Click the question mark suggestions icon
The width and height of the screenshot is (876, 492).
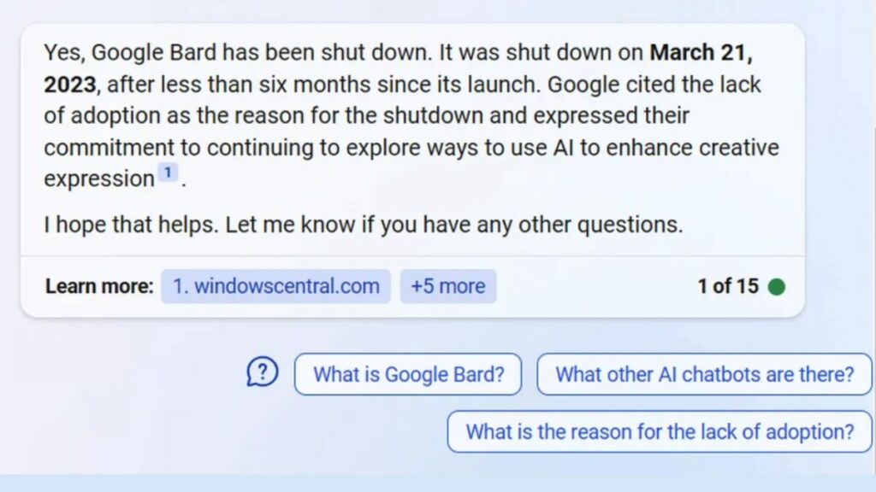point(263,372)
